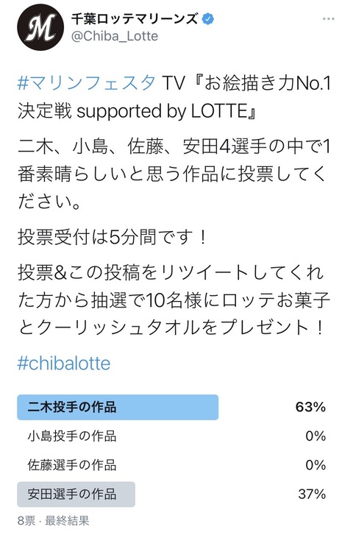Image resolution: width=353 pixels, height=535 pixels.
Task: Click the クーリッシュタオル prize sentence
Action: [174, 300]
